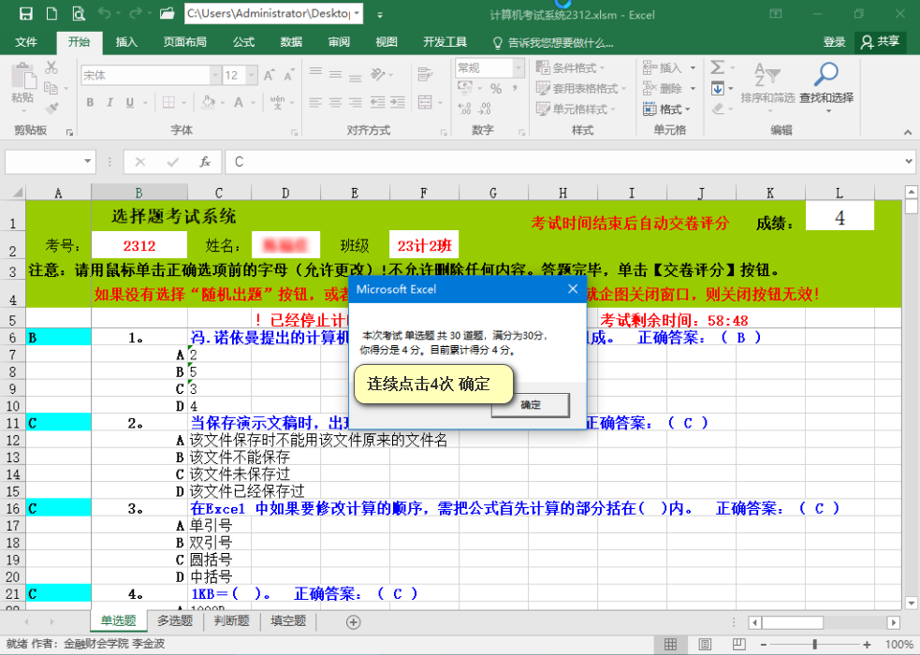Click the Increase Font Size icon

(270, 75)
